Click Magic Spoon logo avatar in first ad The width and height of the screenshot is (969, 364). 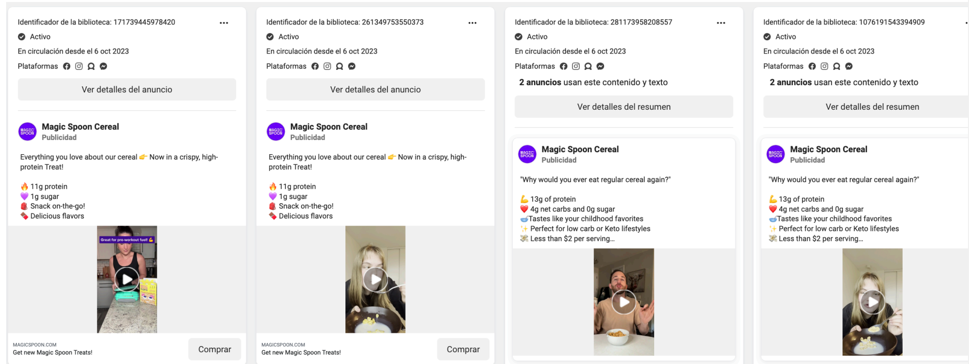[28, 132]
